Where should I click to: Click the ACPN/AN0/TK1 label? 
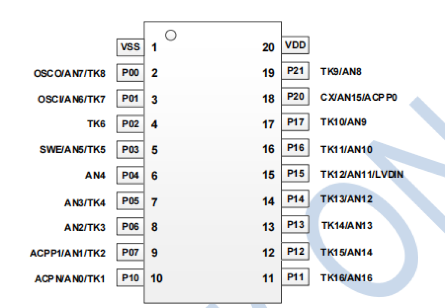70,278
